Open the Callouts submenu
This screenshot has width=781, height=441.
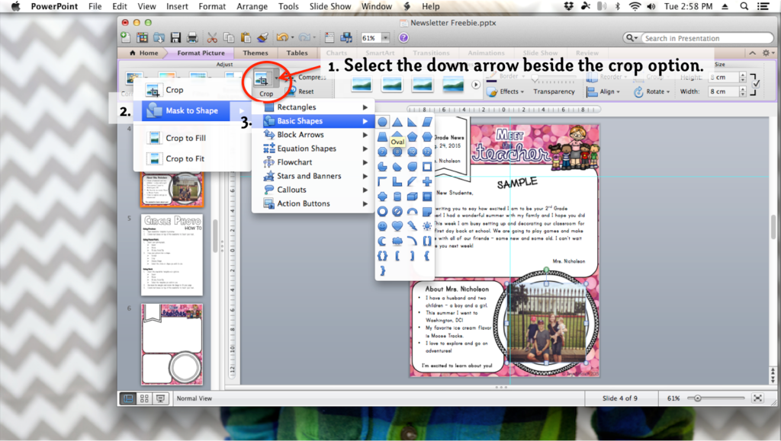pos(313,190)
